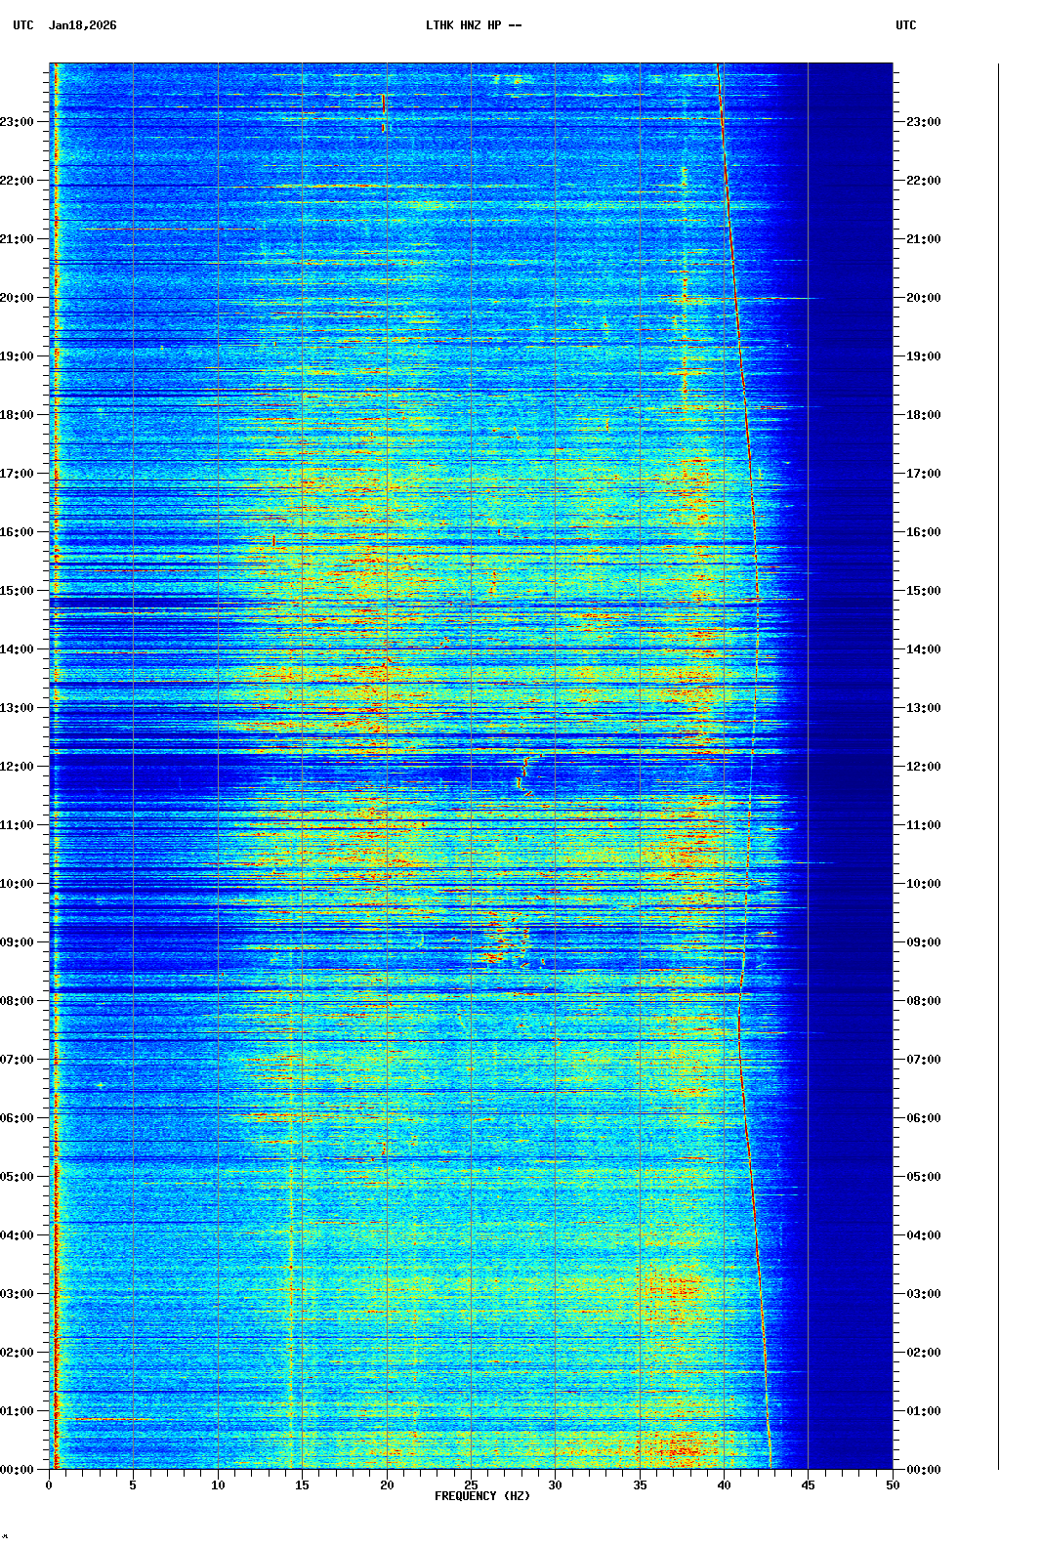Image resolution: width=1041 pixels, height=1547 pixels.
Task: Click the 50 tick on frequency axis
Action: [893, 1485]
